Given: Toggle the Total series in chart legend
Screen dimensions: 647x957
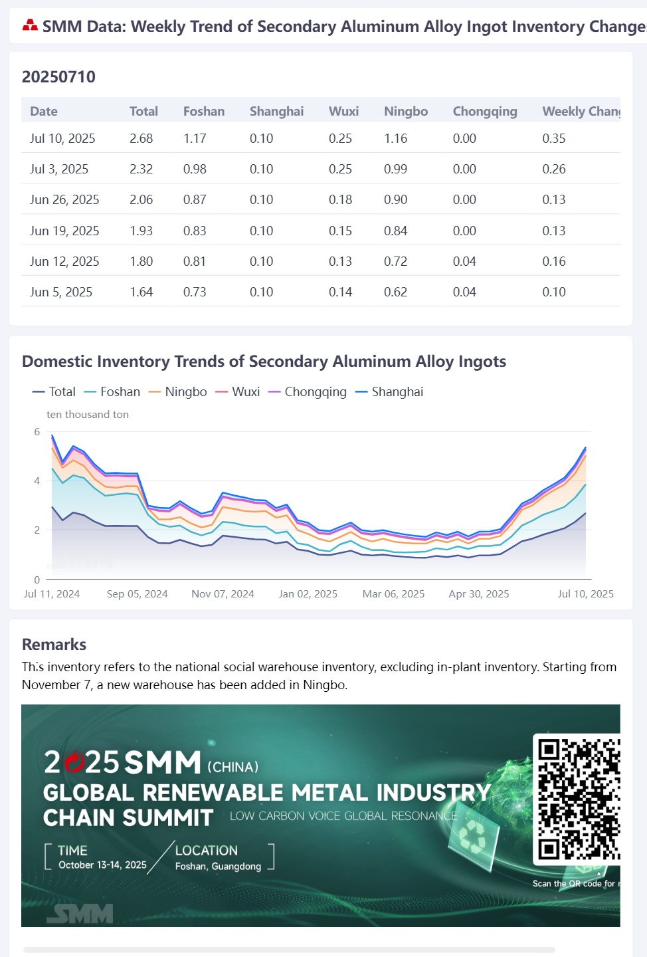Looking at the screenshot, I should (54, 391).
